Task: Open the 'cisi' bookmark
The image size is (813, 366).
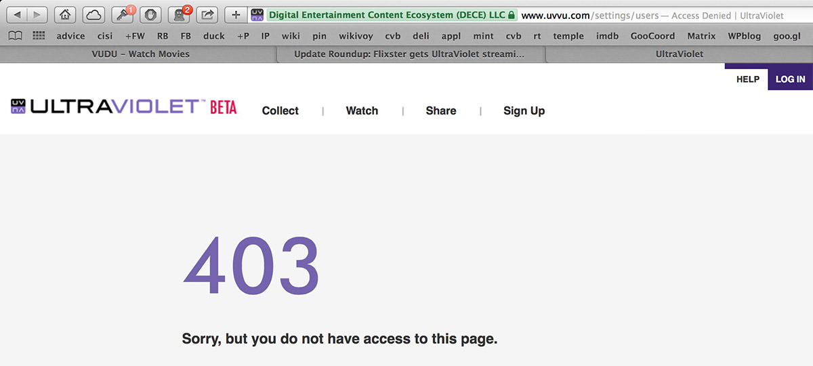Action: pos(105,36)
